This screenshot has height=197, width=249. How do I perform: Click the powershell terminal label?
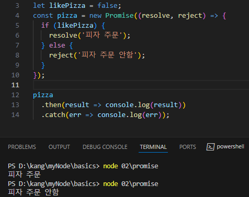point(230,147)
